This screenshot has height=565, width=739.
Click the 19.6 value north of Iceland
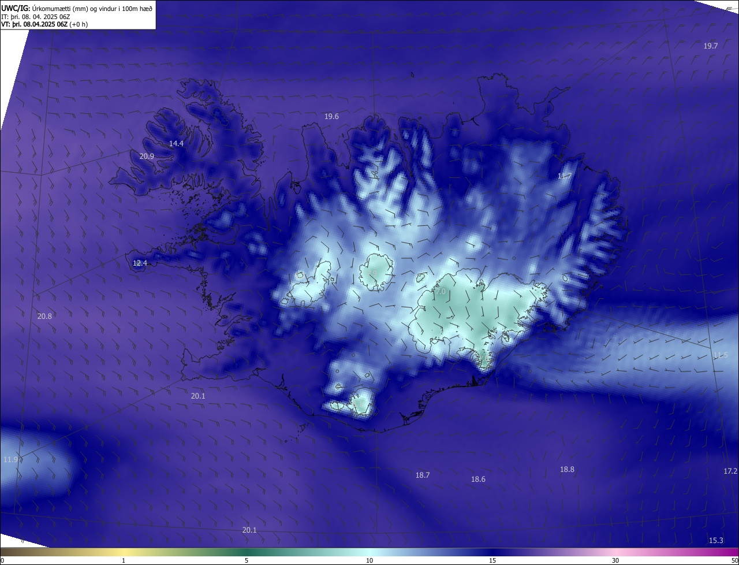pos(331,116)
